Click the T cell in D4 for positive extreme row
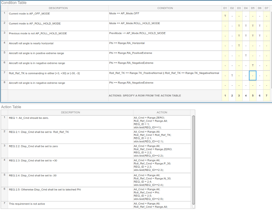Image resolution: width=272 pixels, height=210 pixels. [x=246, y=56]
